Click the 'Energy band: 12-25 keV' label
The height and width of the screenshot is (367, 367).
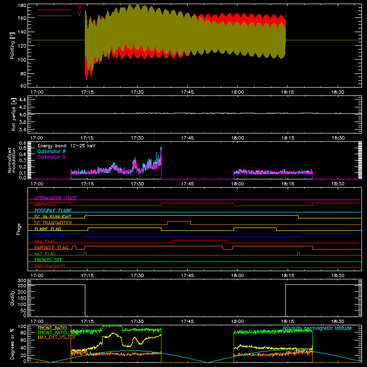[x=67, y=146]
